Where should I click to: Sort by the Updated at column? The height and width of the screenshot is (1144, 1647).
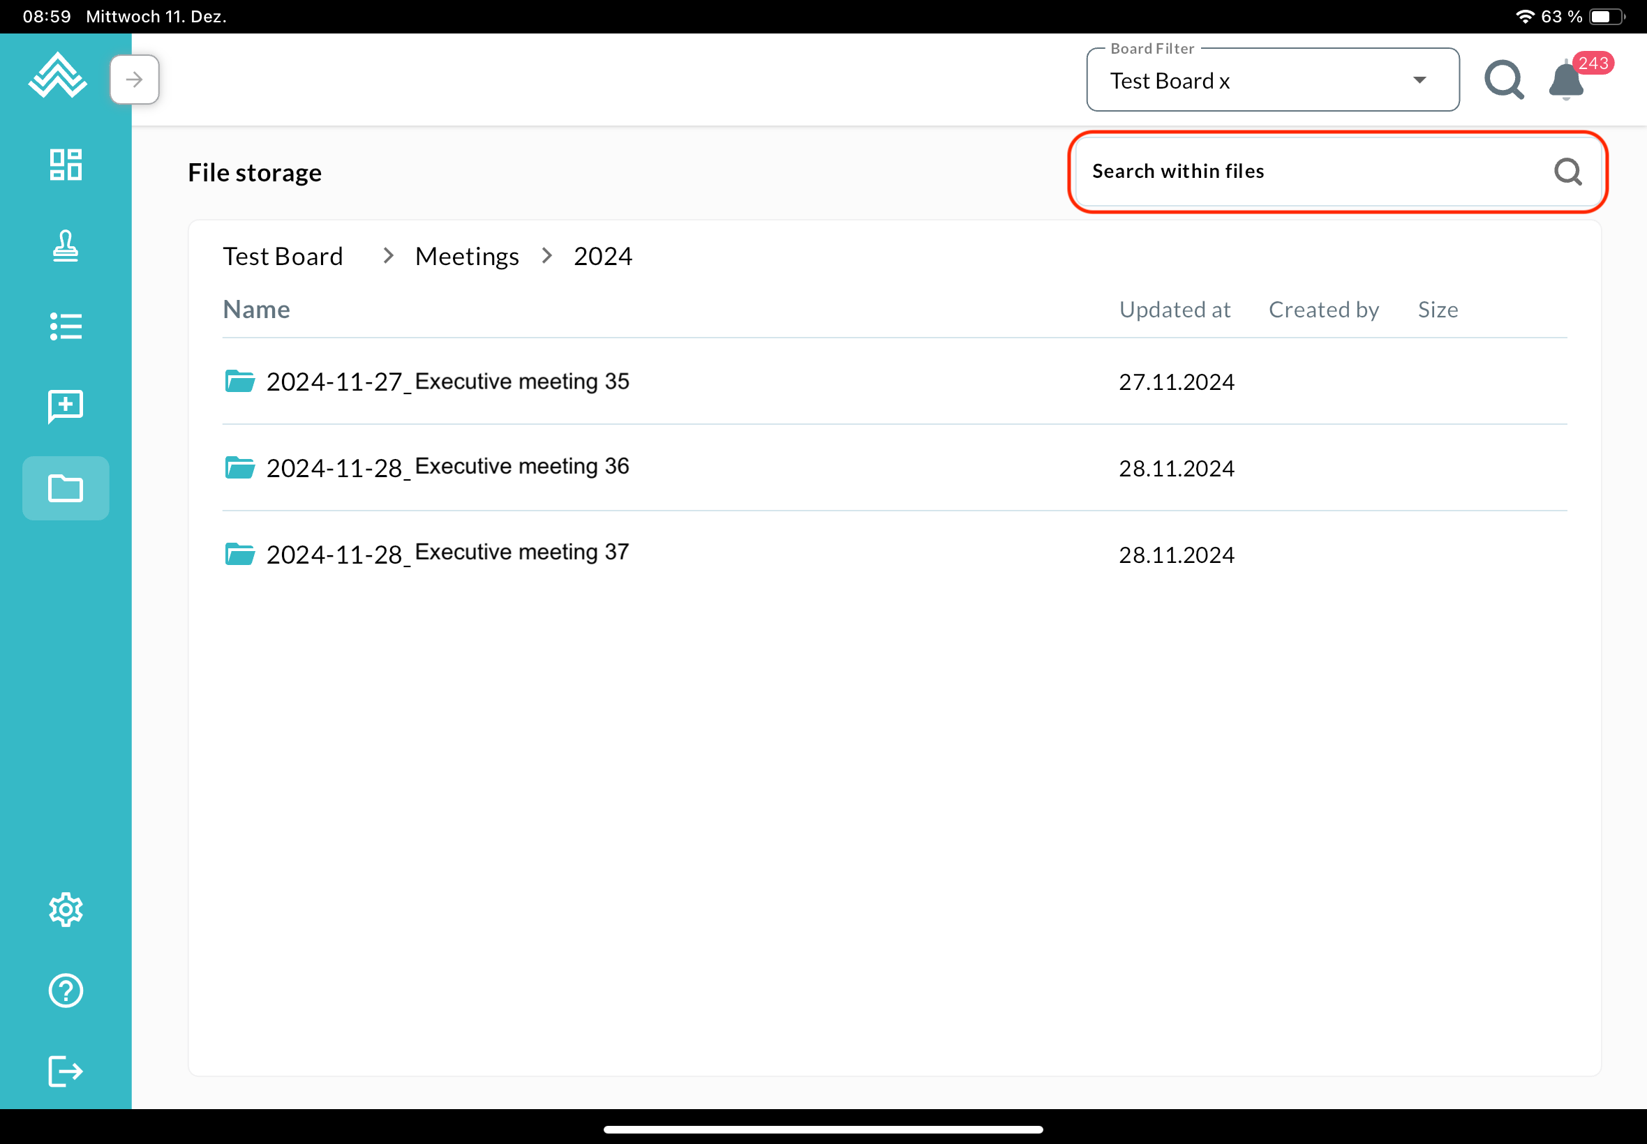click(1175, 310)
